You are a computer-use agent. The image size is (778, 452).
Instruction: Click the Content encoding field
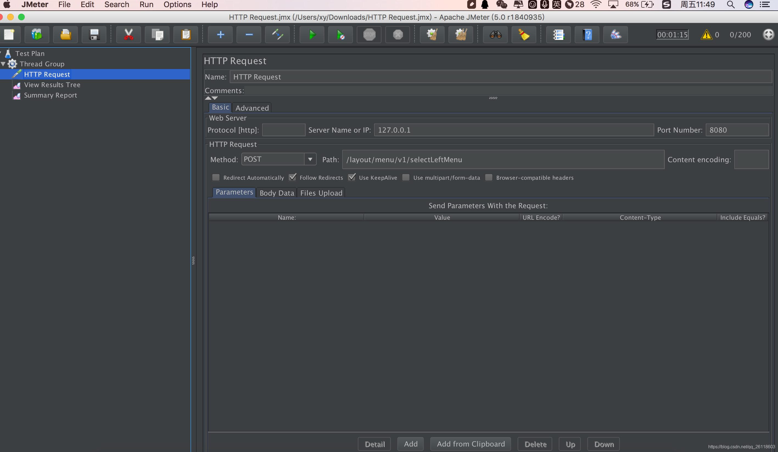[x=751, y=160]
